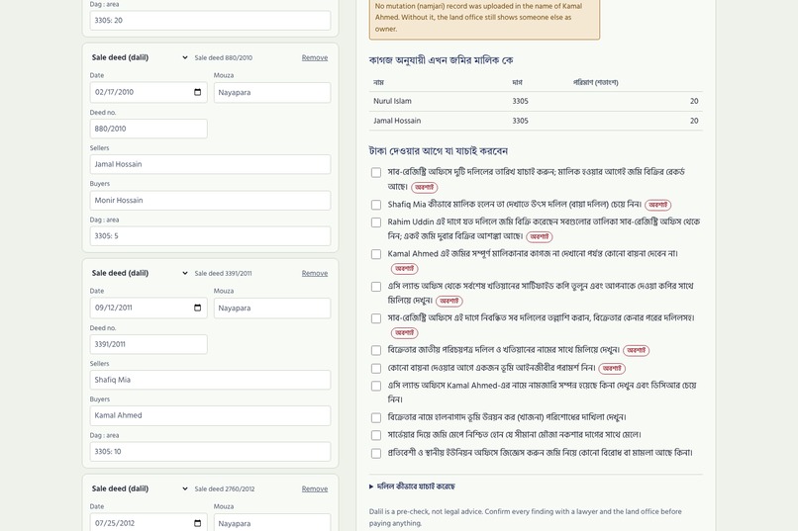The width and height of the screenshot is (798, 531).
Task: Open document type dropdown for deed 3391/2011
Action: coord(140,273)
